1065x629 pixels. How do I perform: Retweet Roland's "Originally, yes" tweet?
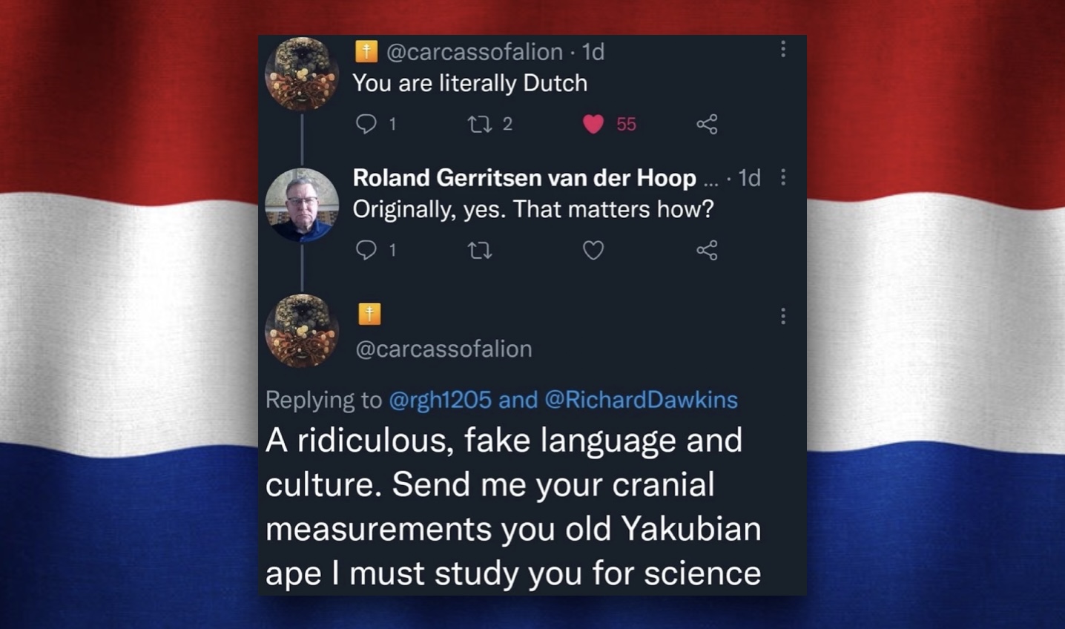point(480,251)
